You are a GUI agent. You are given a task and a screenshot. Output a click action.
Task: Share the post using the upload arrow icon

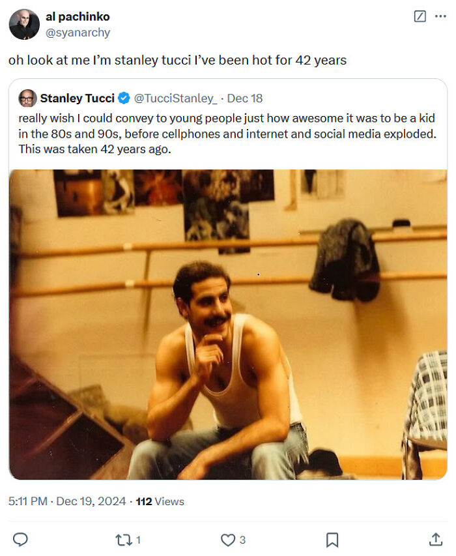tap(435, 540)
